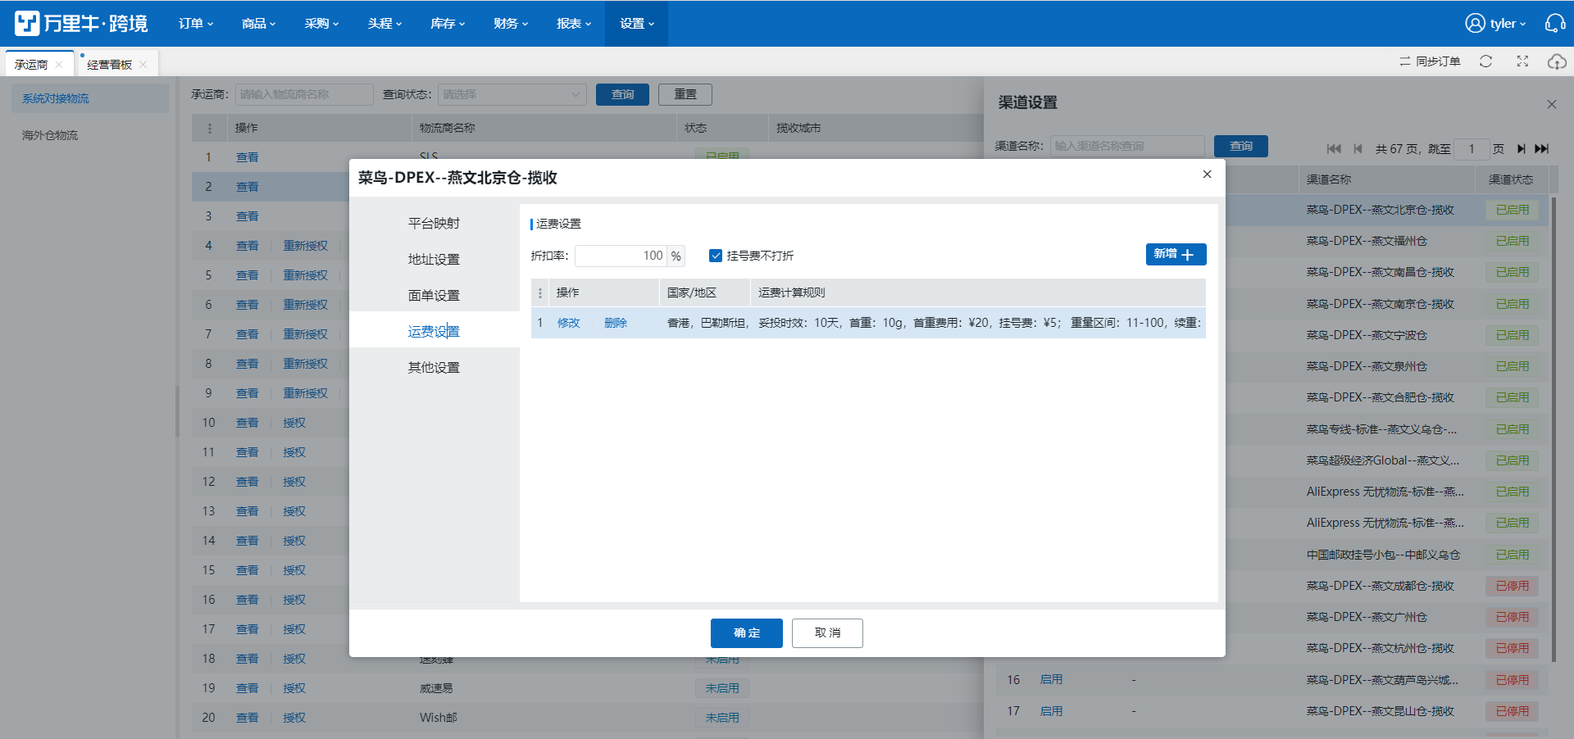Click 查询 in the 渠道设置 panel
Image resolution: width=1574 pixels, height=739 pixels.
[x=1241, y=146]
